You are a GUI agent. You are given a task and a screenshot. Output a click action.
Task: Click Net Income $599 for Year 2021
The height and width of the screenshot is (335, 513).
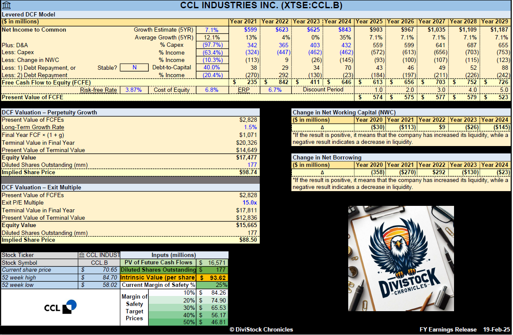tap(251, 29)
